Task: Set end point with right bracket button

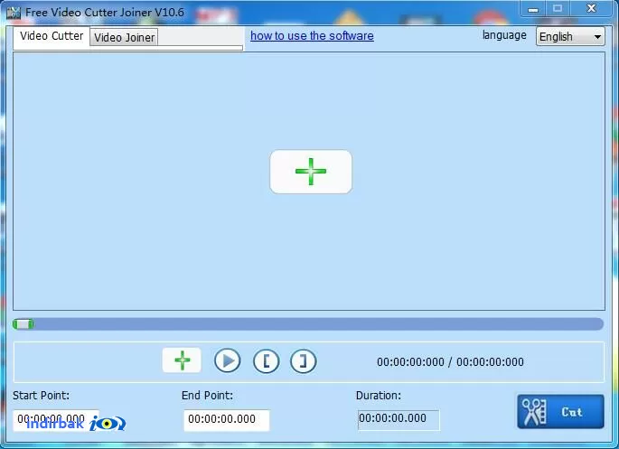Action: pyautogui.click(x=304, y=361)
